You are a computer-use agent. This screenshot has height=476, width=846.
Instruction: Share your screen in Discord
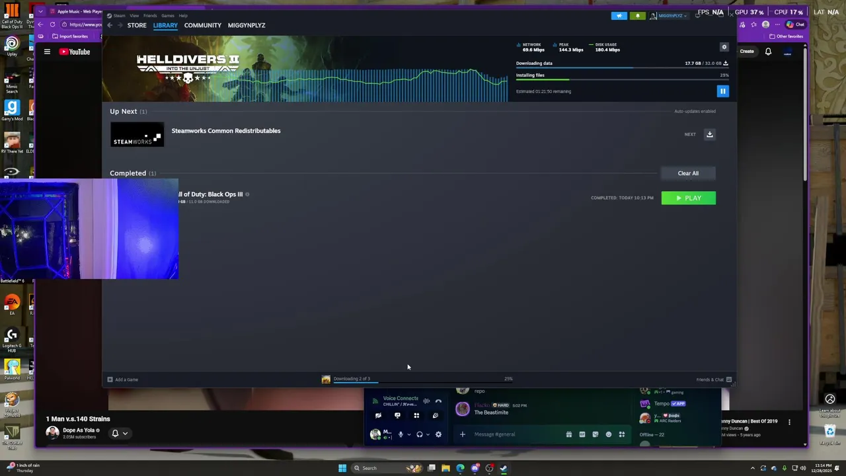[x=397, y=416]
